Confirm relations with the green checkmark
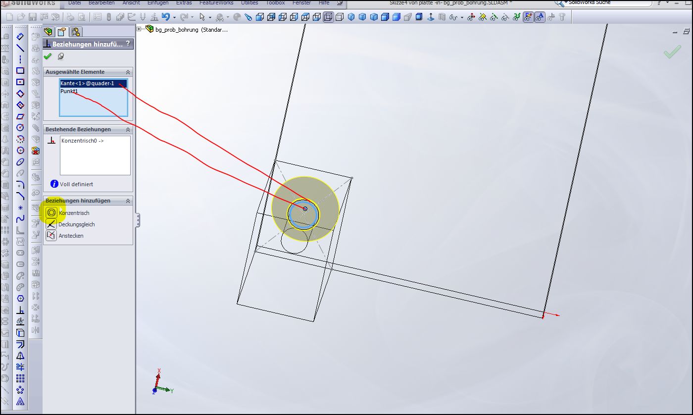The image size is (693, 415). [48, 56]
